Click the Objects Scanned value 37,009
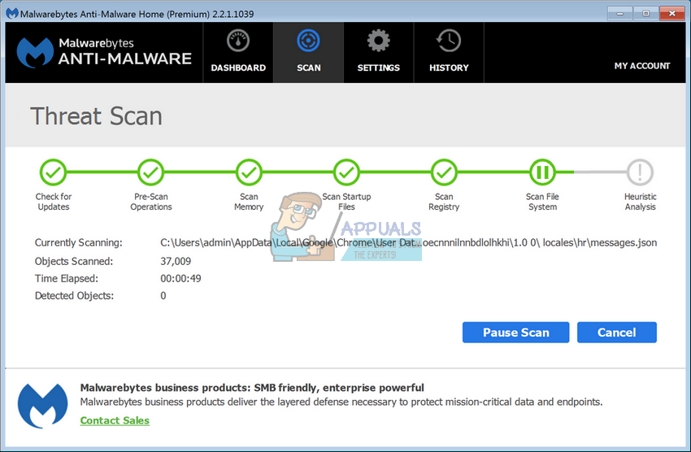 click(x=176, y=261)
